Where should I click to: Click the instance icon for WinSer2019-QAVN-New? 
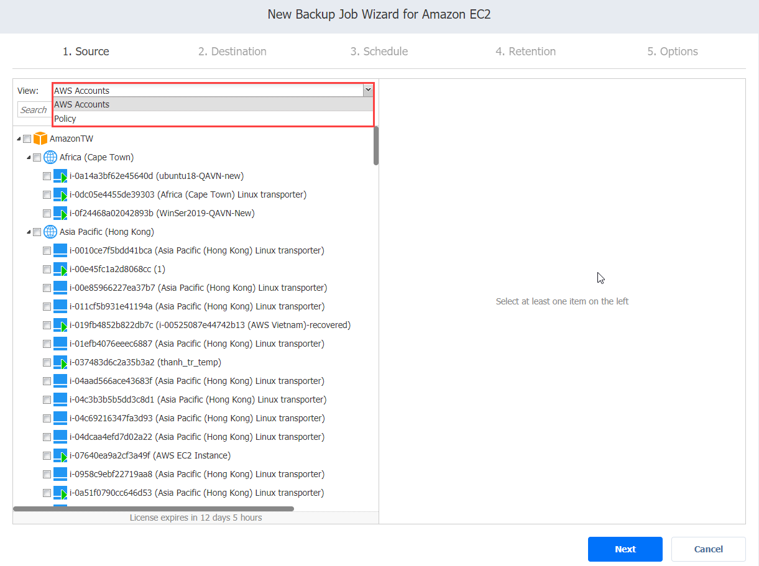(x=60, y=213)
